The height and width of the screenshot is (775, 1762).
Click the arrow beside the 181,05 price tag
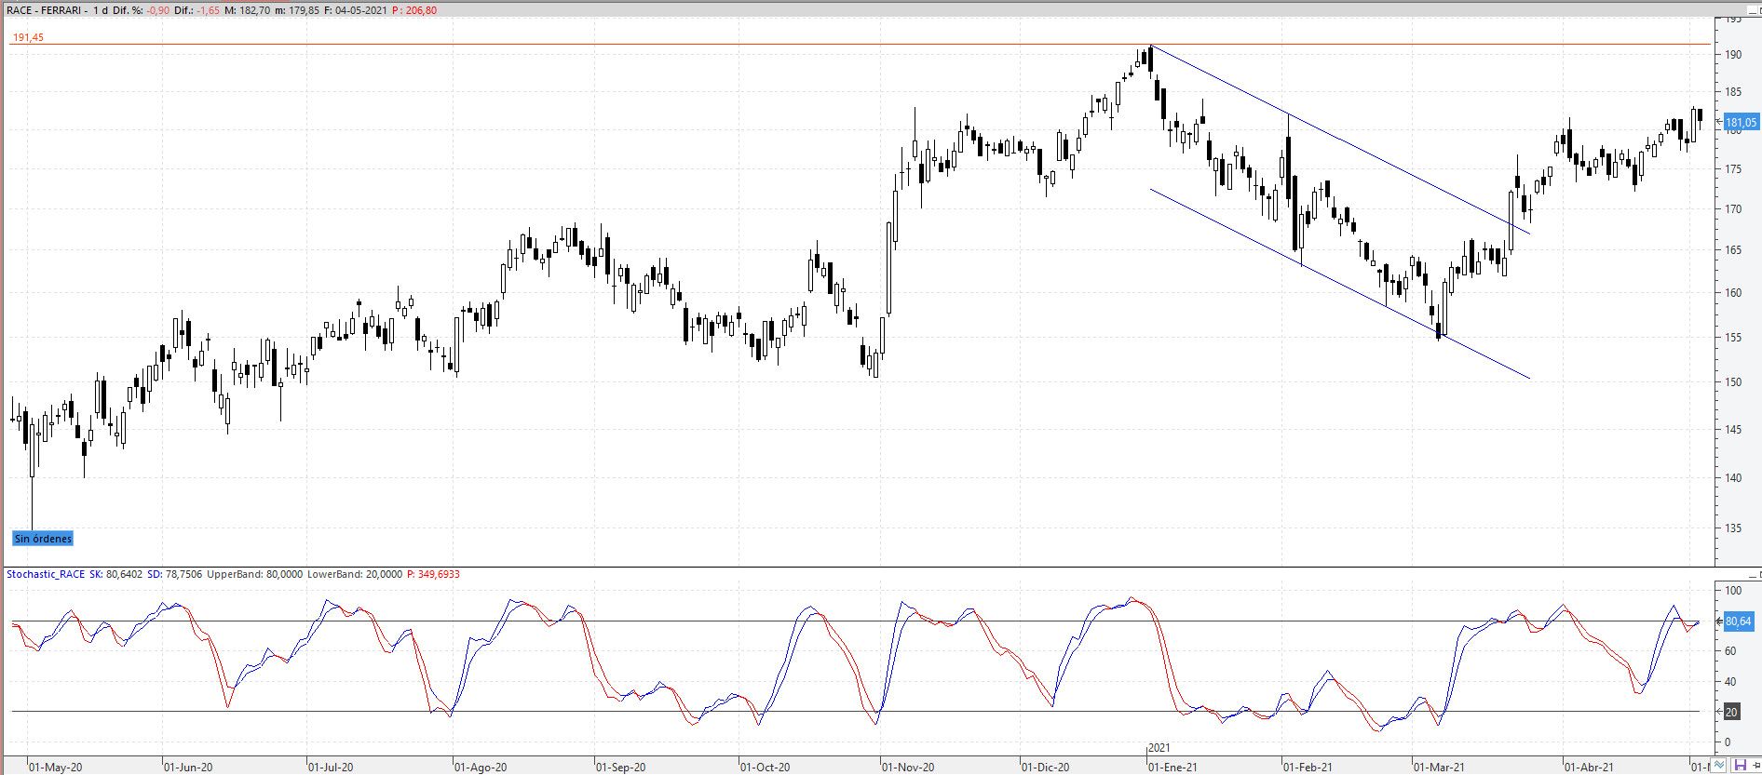[1719, 122]
